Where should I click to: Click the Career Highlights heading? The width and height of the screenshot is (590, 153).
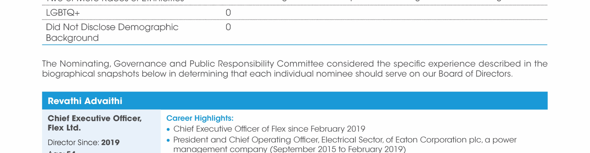(200, 118)
